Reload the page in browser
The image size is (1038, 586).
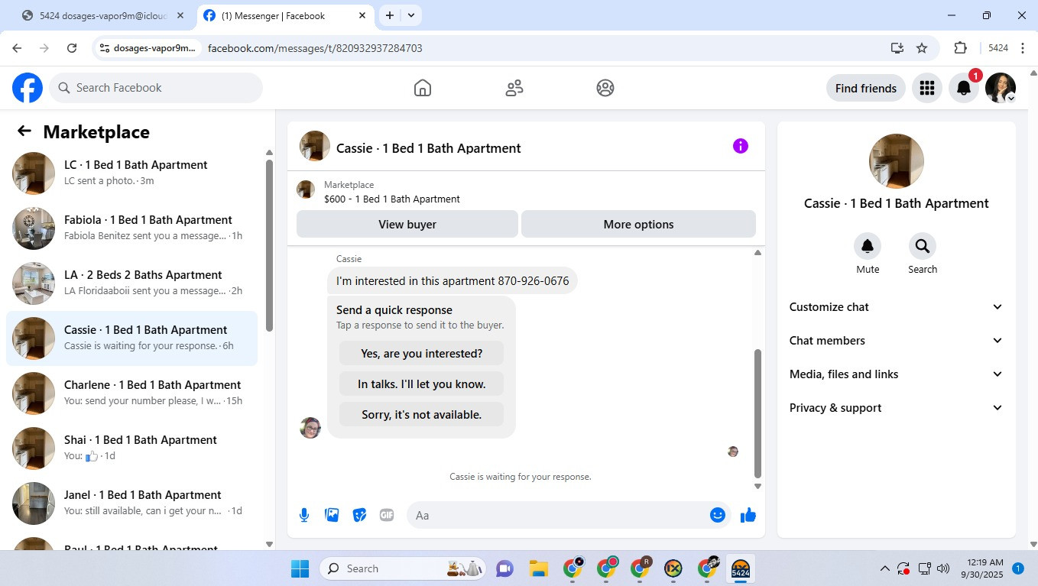pos(72,48)
